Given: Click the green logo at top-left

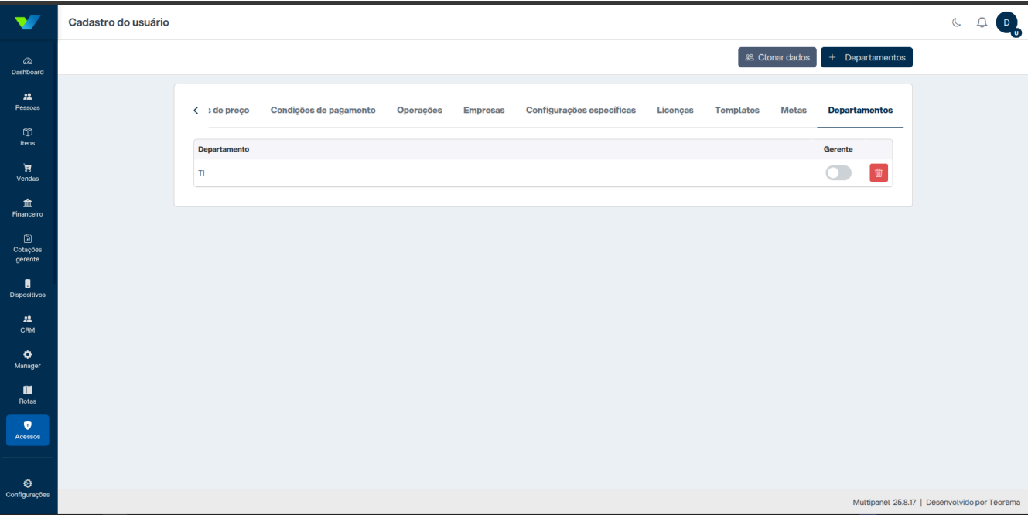Looking at the screenshot, I should point(28,22).
